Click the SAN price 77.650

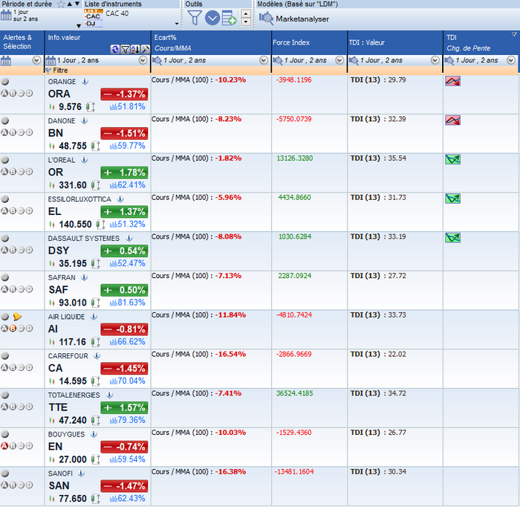coord(73,499)
